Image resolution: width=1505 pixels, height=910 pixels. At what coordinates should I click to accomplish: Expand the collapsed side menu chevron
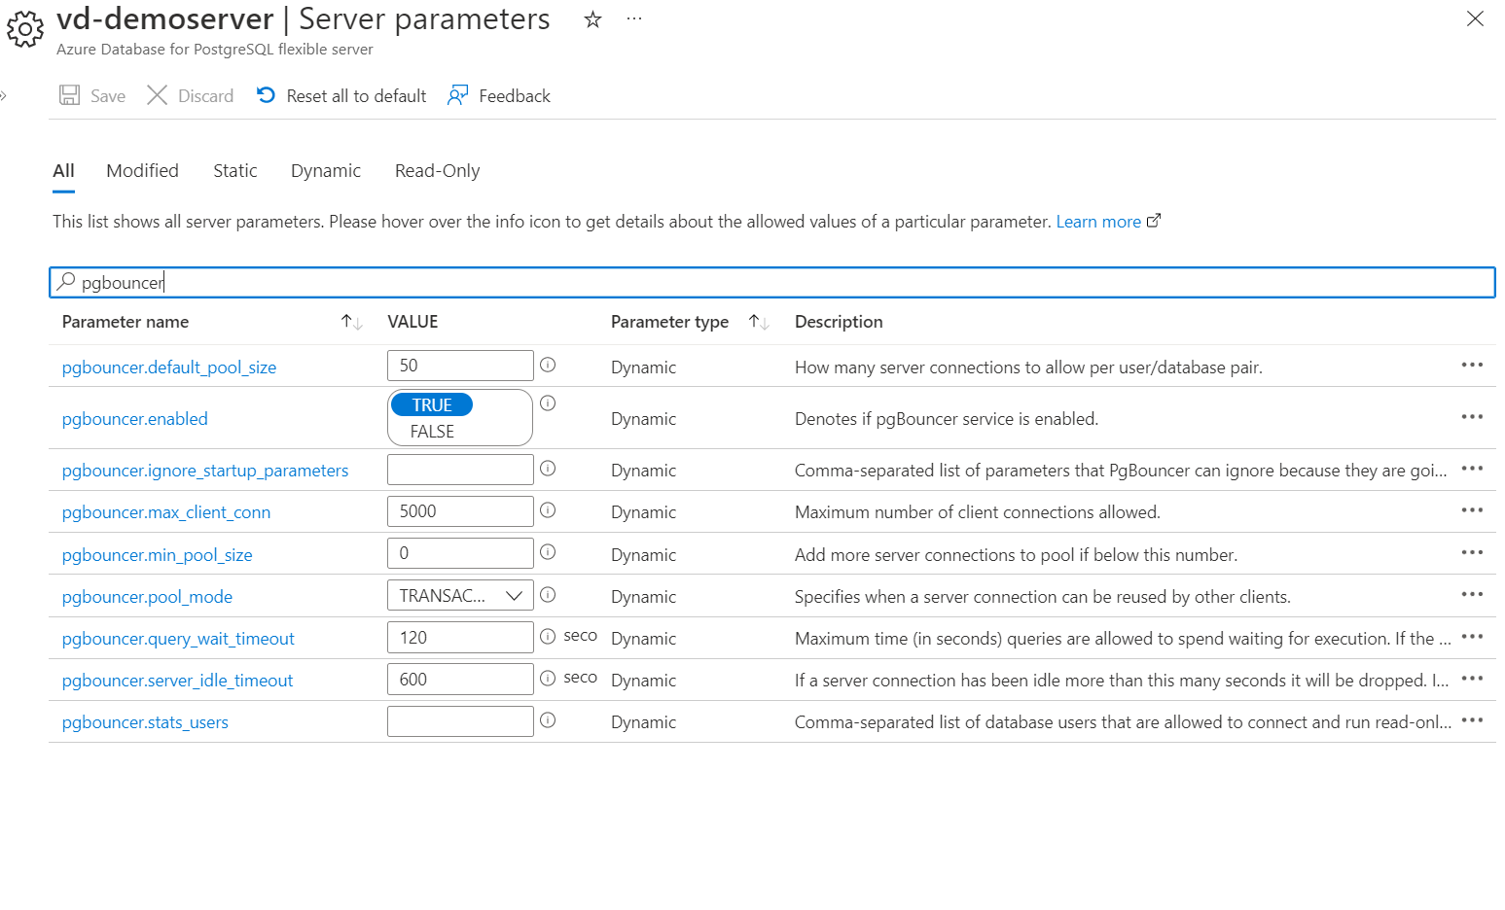click(x=4, y=95)
